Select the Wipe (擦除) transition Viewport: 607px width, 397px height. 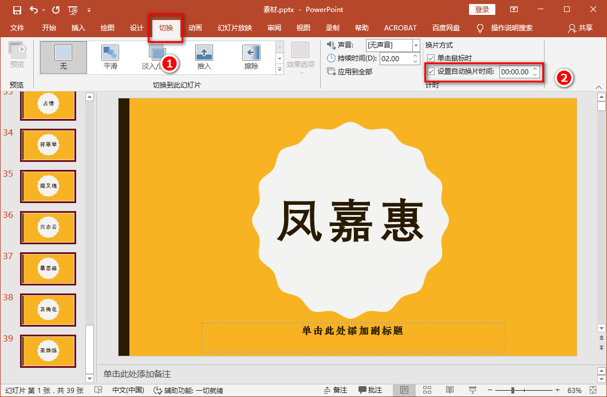251,57
